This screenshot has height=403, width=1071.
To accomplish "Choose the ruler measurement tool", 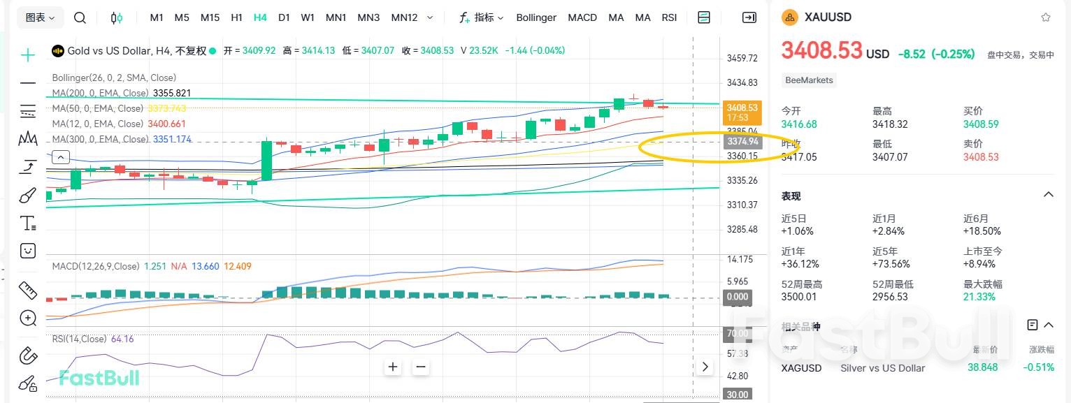I will pos(28,289).
